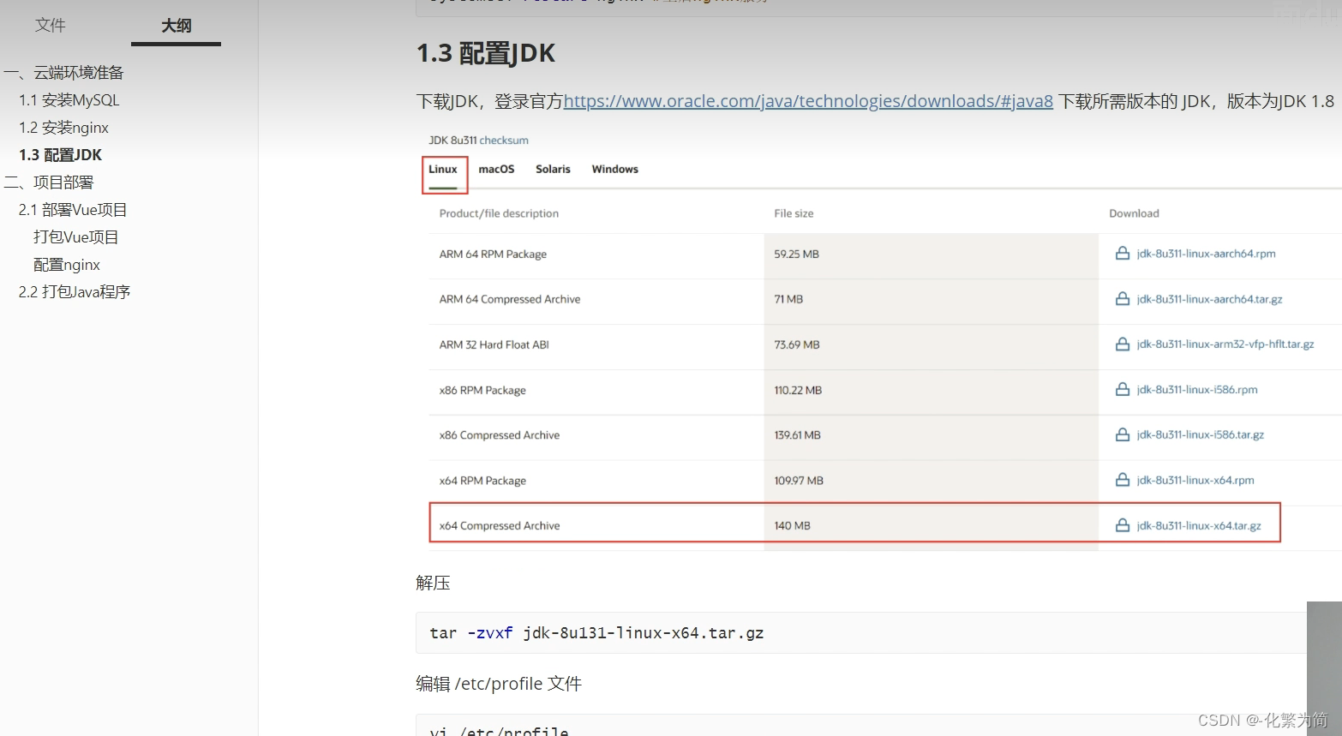
Task: Navigate to 配置nginx outline entry
Action: (x=67, y=265)
